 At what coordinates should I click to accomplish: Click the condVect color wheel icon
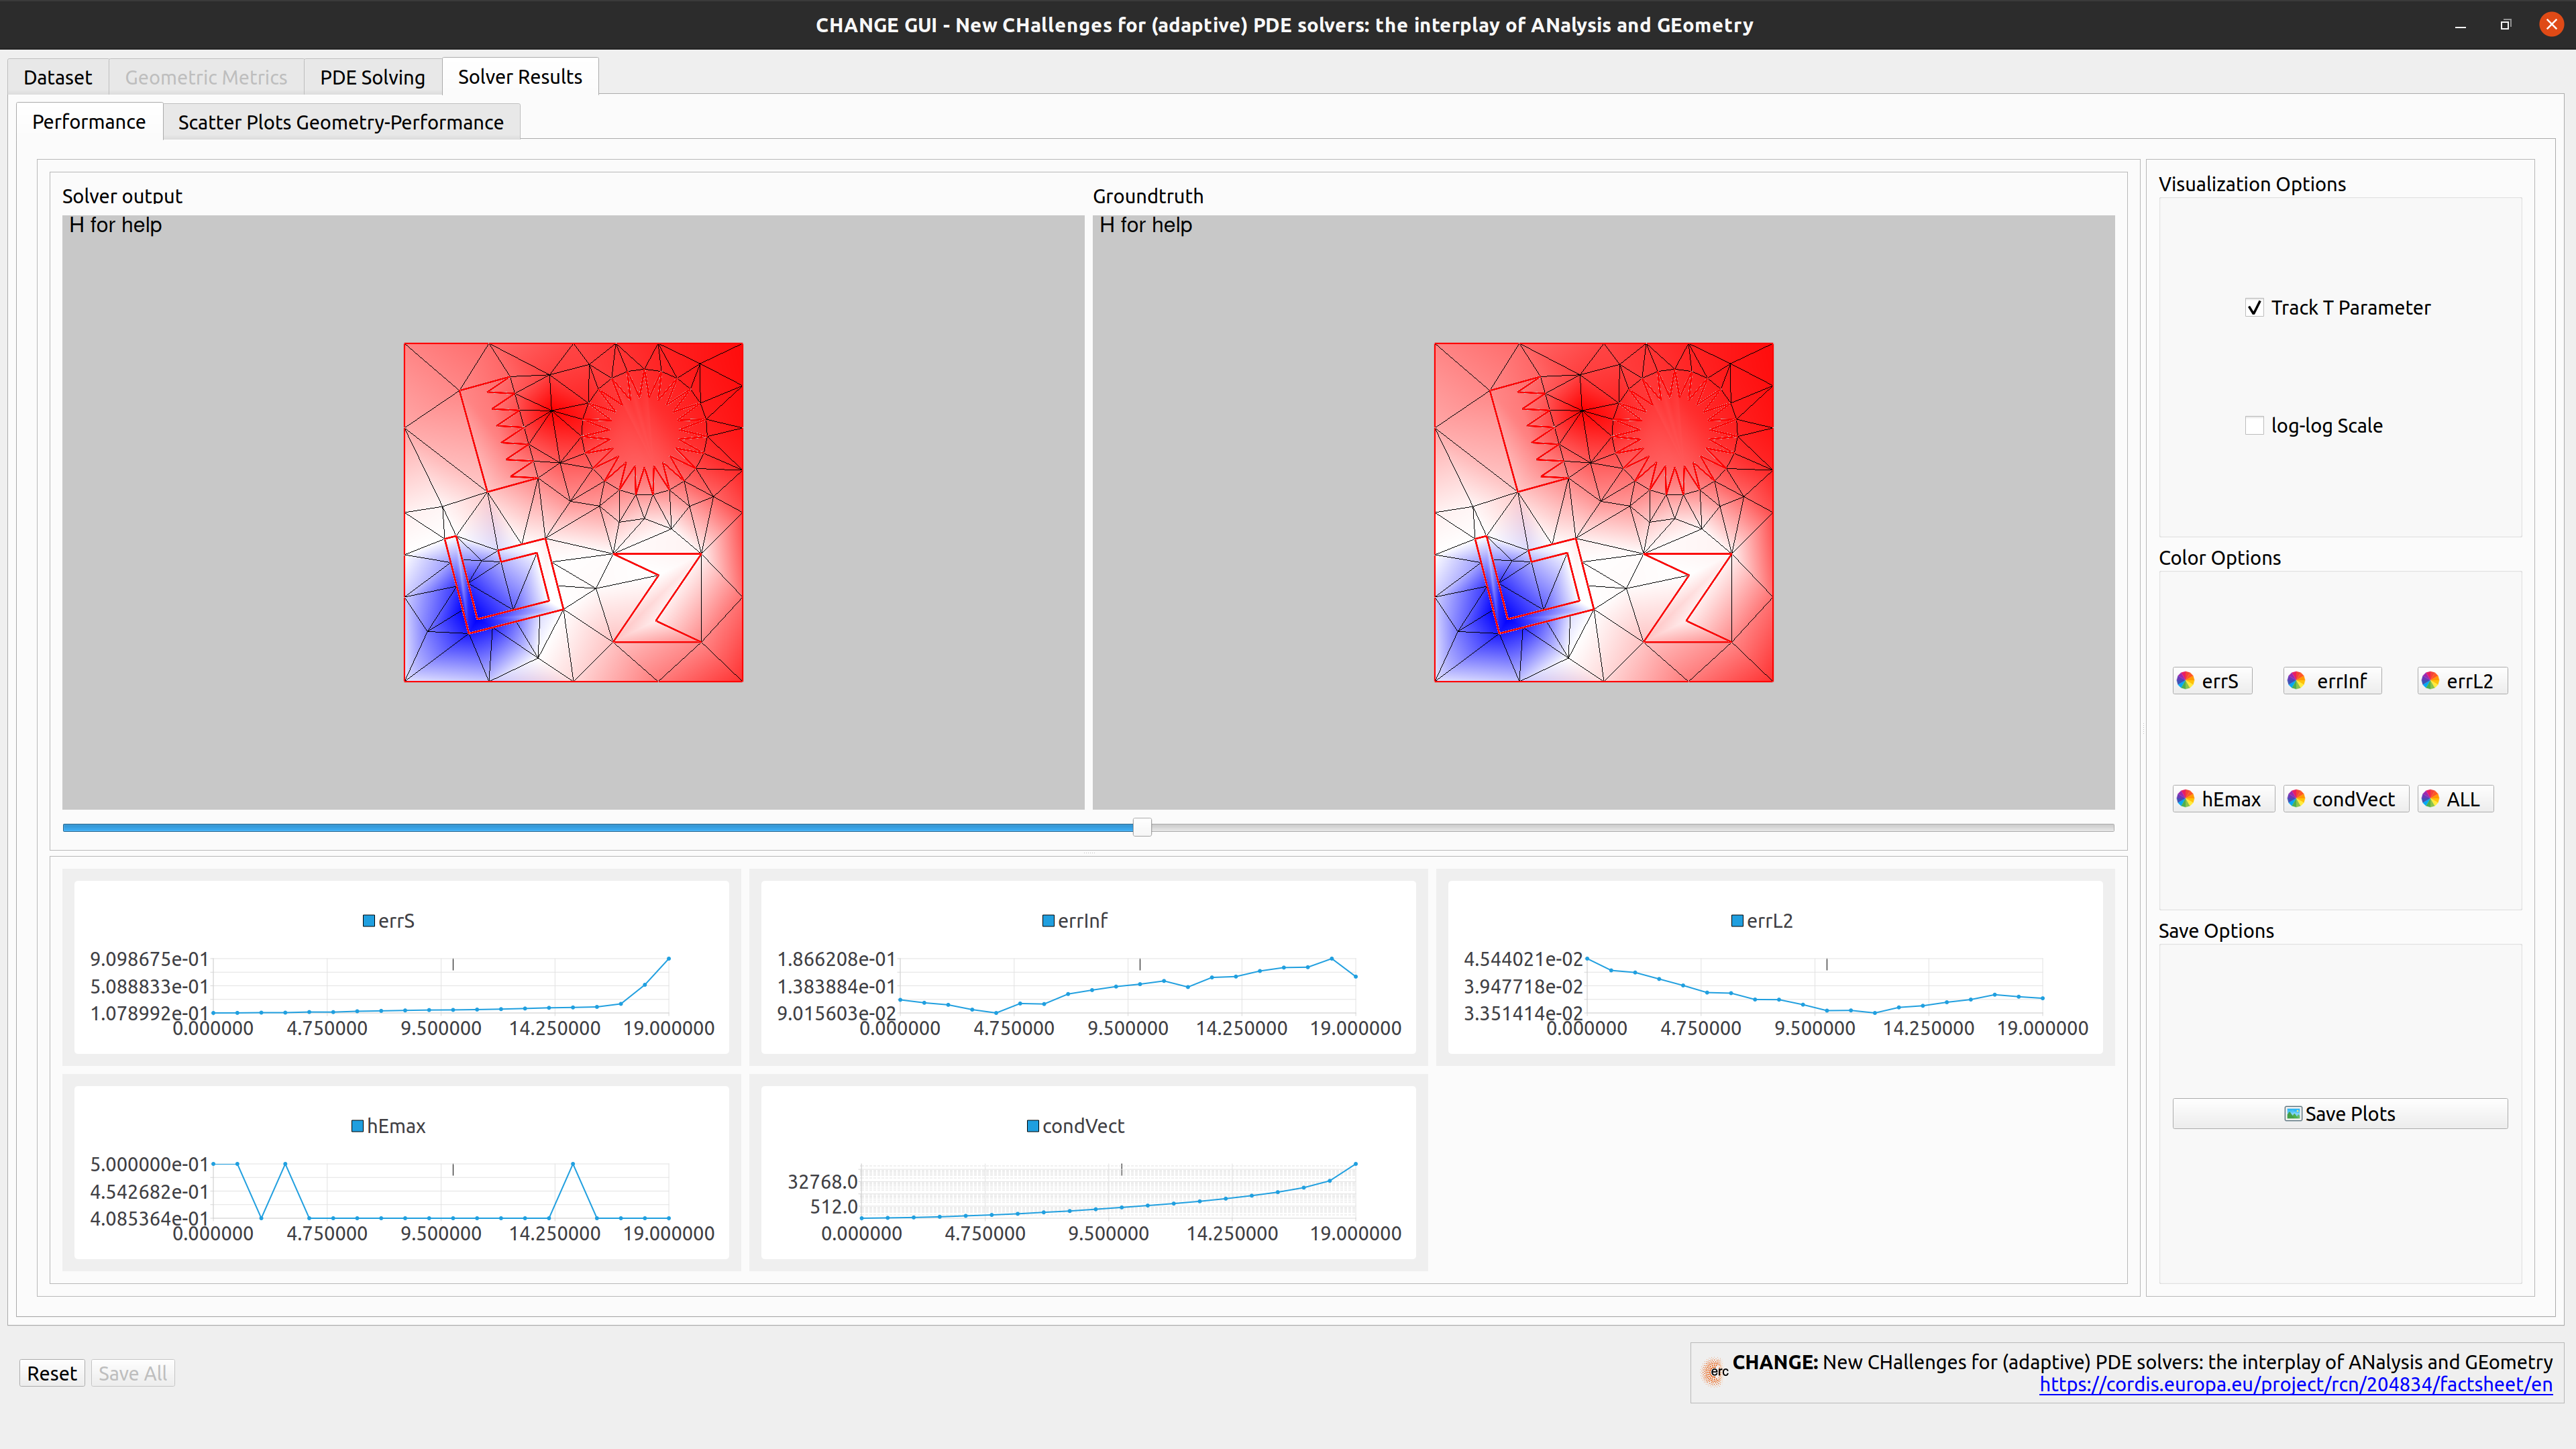point(2296,799)
